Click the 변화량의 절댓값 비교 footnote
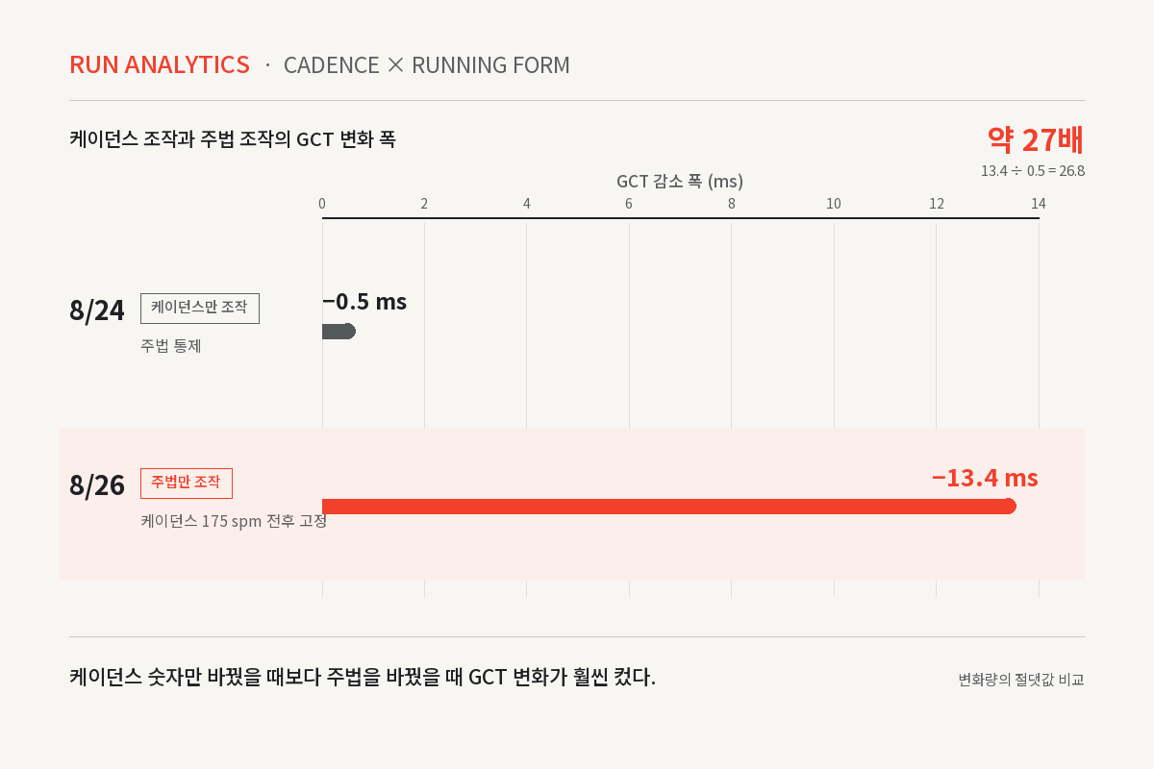This screenshot has height=769, width=1154. pyautogui.click(x=1021, y=680)
